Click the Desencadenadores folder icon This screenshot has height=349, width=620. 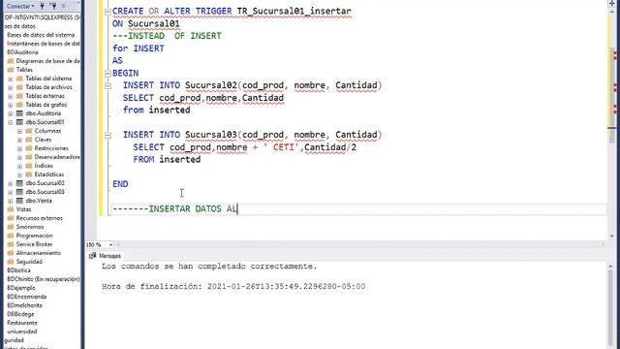[x=29, y=157]
